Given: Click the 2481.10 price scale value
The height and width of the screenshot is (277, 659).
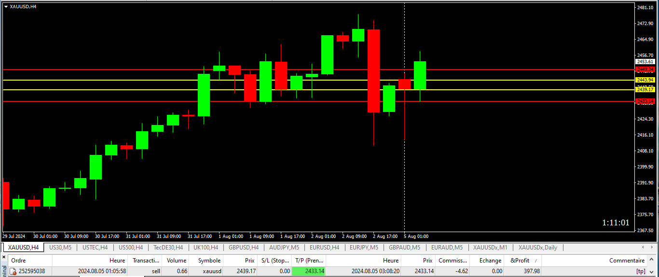Looking at the screenshot, I should tap(645, 8).
